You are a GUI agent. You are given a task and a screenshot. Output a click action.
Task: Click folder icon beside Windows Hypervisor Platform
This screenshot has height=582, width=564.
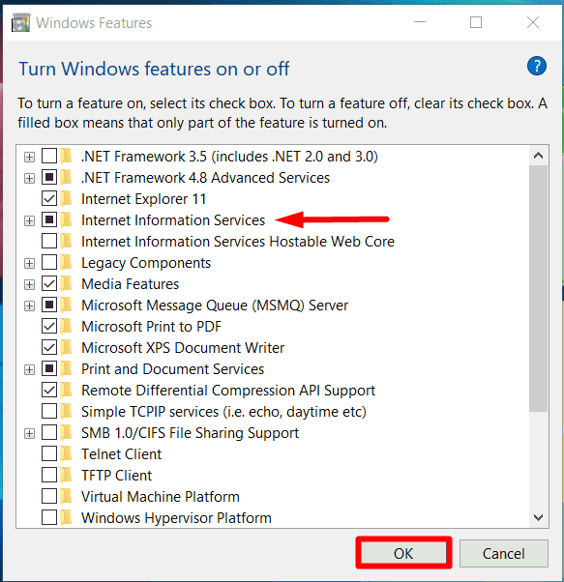[67, 517]
